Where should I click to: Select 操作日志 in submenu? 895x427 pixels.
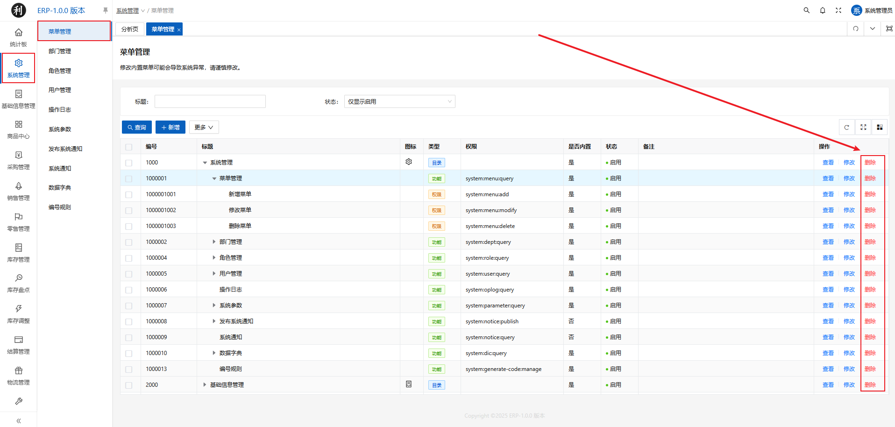coord(60,110)
